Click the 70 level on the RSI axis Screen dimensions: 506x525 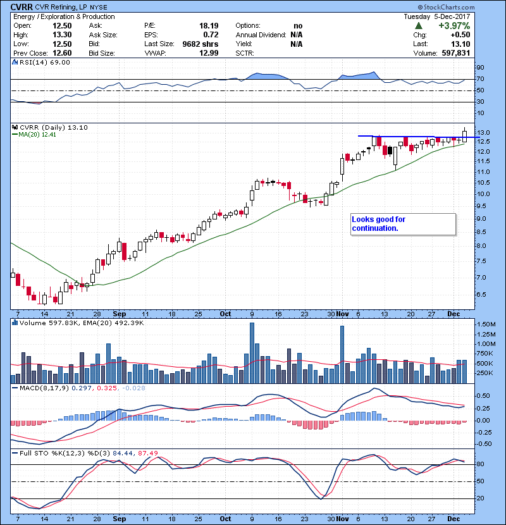pyautogui.click(x=480, y=79)
